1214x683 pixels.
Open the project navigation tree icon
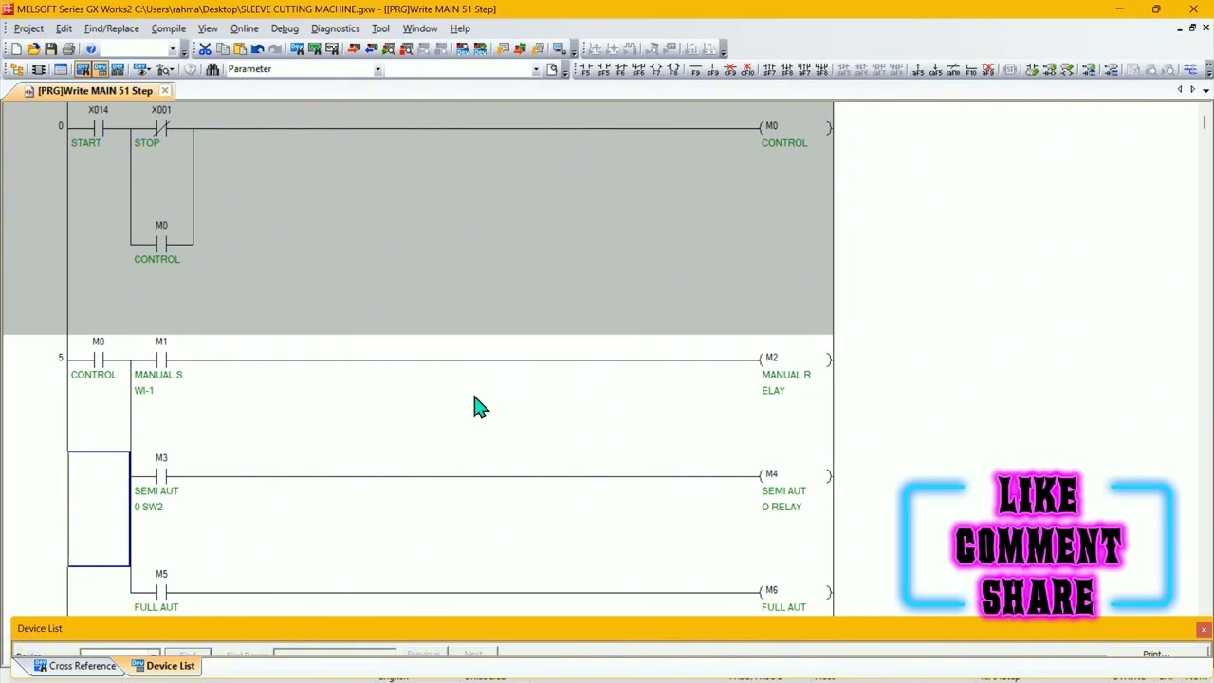coord(17,69)
